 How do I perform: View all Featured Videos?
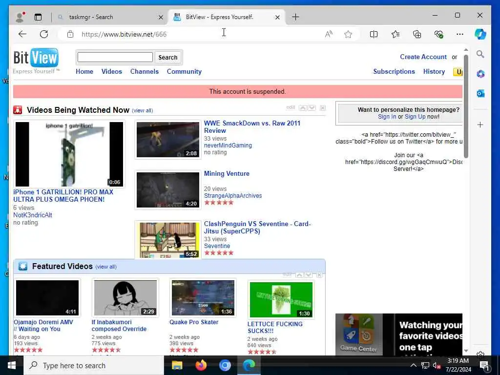click(x=106, y=267)
